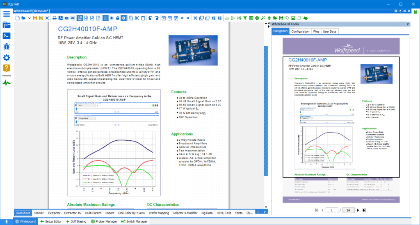
Task: Open the Setup Editor bottom tab
Action: click(51, 222)
